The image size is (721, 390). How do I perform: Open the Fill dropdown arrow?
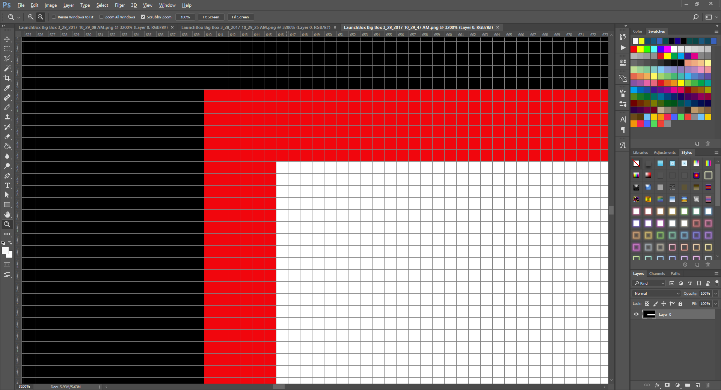(715, 304)
